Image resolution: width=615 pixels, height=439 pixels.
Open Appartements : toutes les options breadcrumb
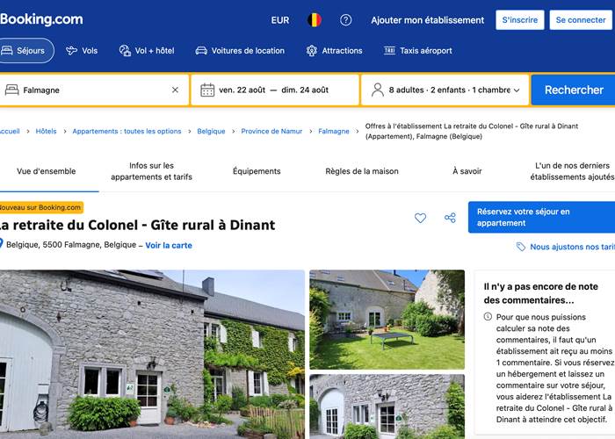click(x=127, y=131)
